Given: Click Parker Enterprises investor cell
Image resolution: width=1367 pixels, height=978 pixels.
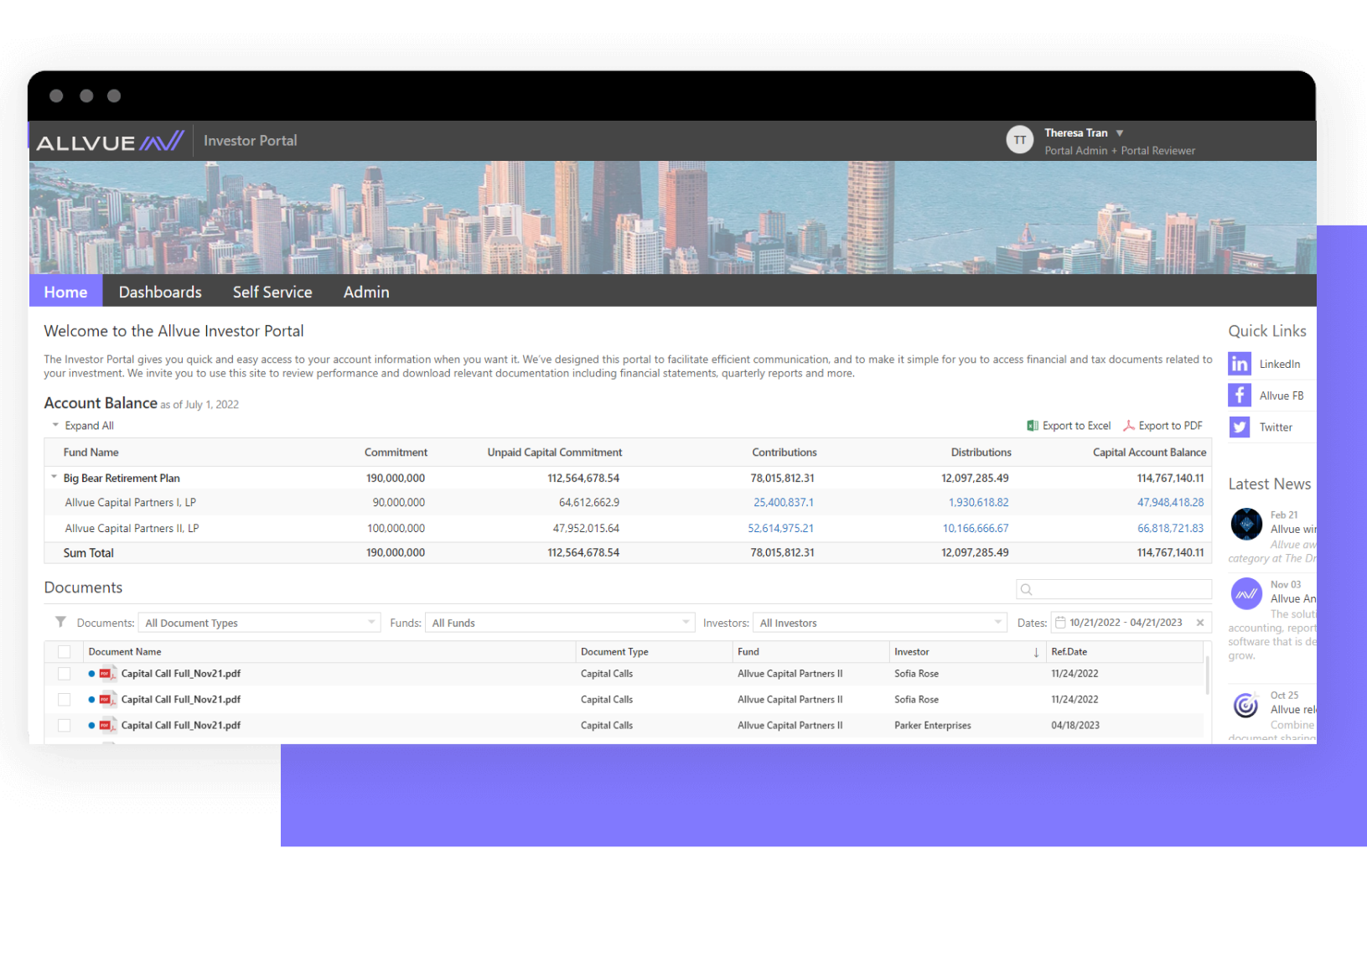Looking at the screenshot, I should tap(933, 726).
